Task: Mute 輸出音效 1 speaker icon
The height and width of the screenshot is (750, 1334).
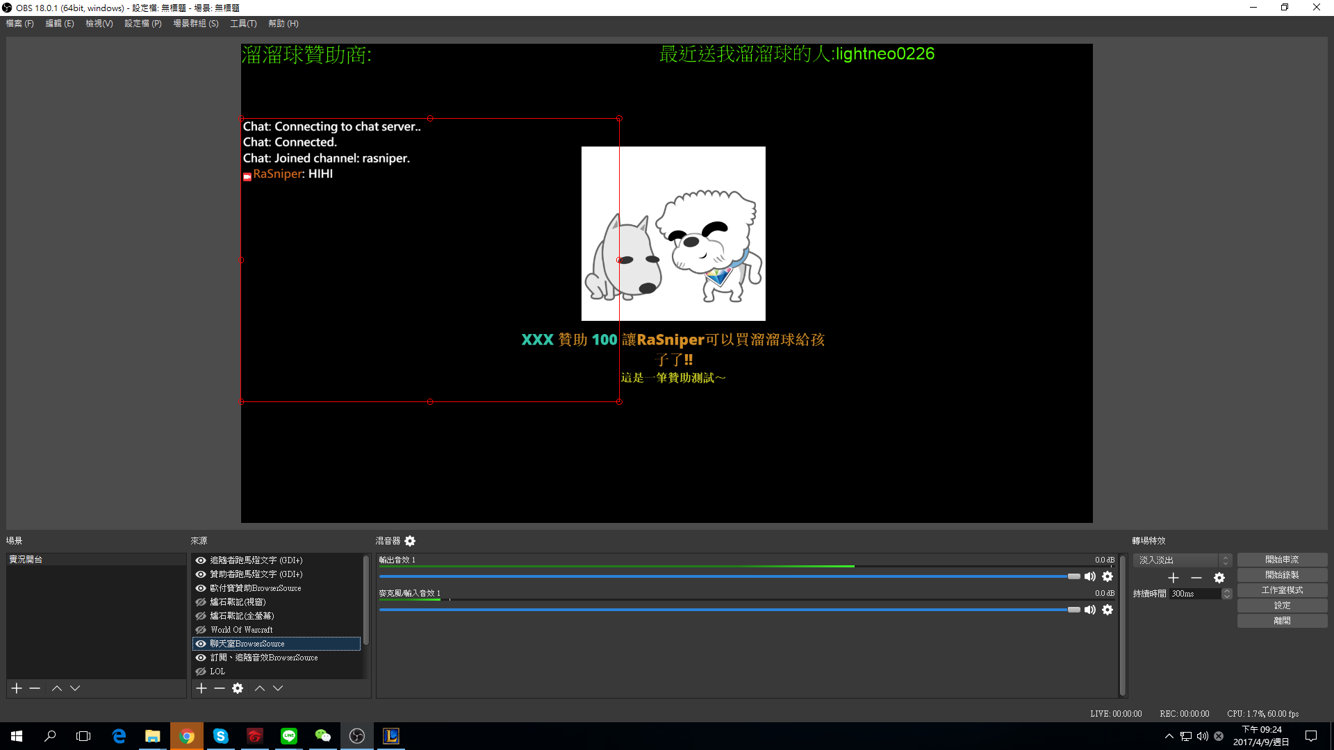Action: point(1089,576)
